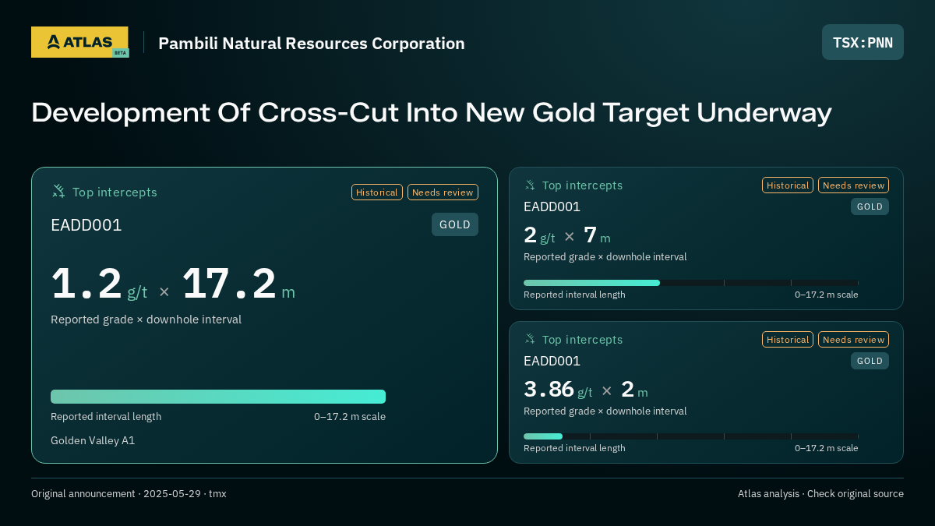Click the TSX:PNN ticker badge

[x=863, y=42]
